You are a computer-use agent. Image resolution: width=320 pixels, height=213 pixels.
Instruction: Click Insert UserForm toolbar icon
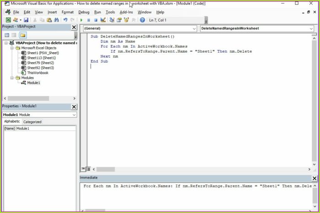click(x=15, y=20)
